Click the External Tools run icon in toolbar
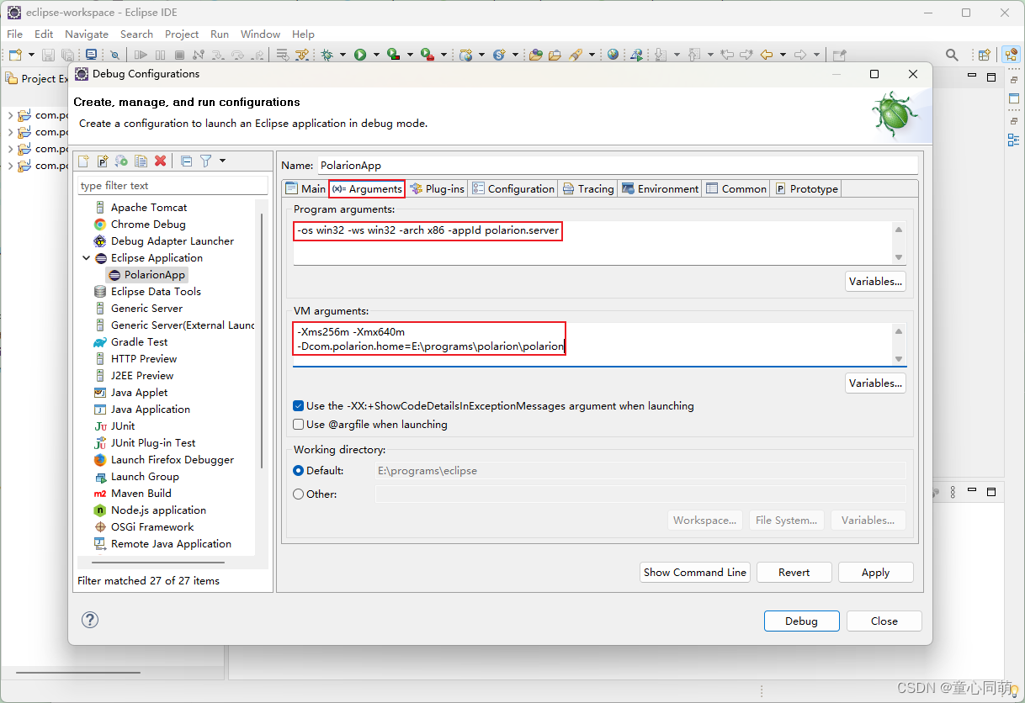The image size is (1025, 703). tap(427, 55)
